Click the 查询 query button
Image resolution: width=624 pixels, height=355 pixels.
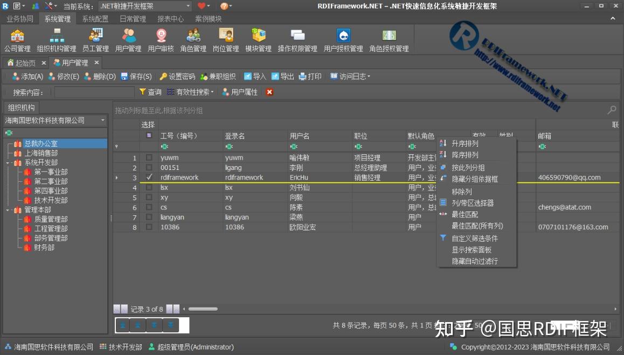[152, 92]
